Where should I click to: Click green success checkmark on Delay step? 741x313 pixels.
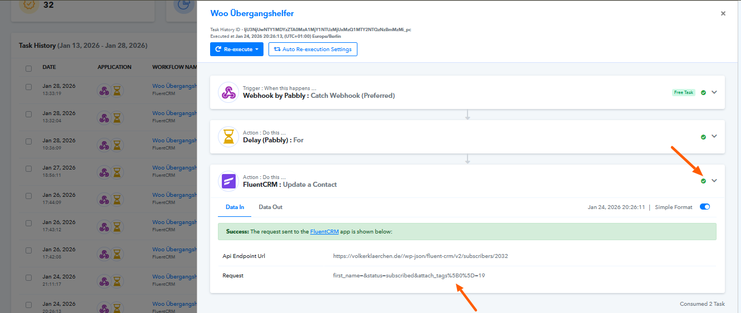click(x=703, y=137)
